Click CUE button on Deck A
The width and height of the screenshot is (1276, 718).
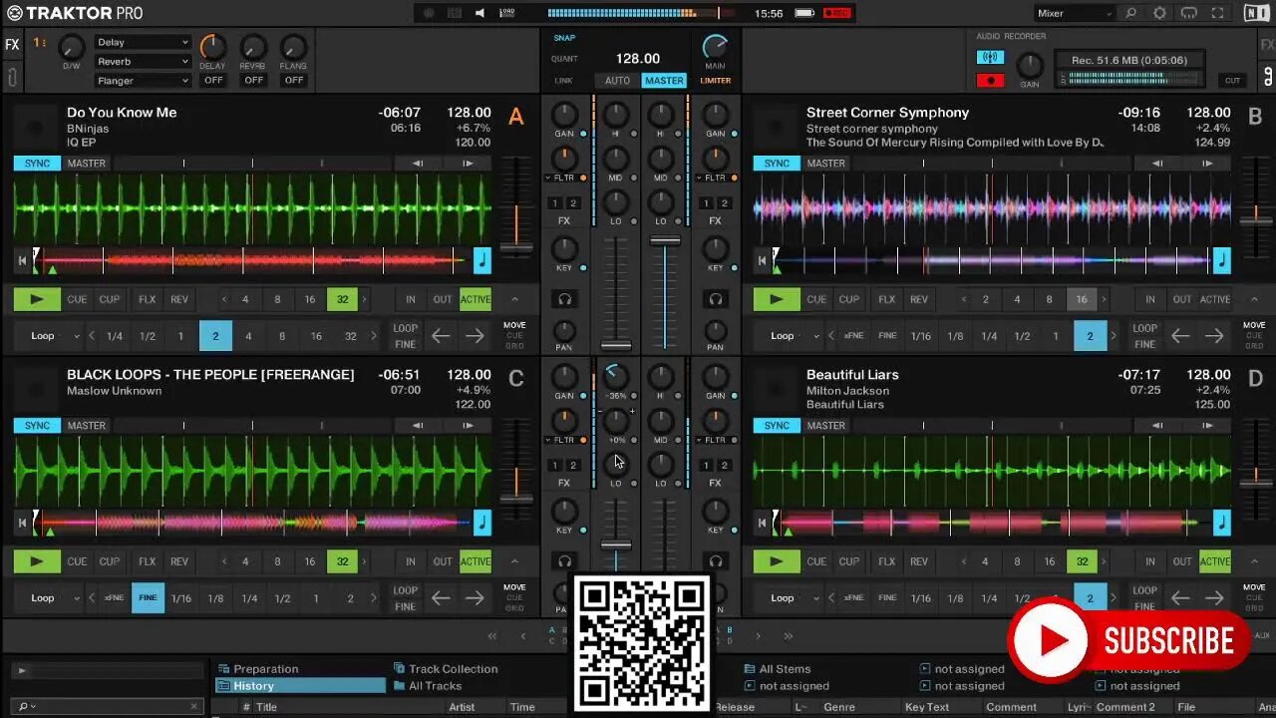pyautogui.click(x=77, y=299)
